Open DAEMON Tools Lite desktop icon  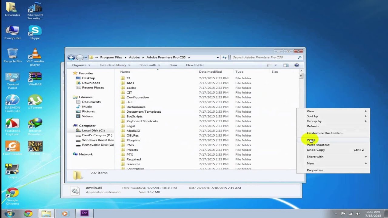coord(12,104)
